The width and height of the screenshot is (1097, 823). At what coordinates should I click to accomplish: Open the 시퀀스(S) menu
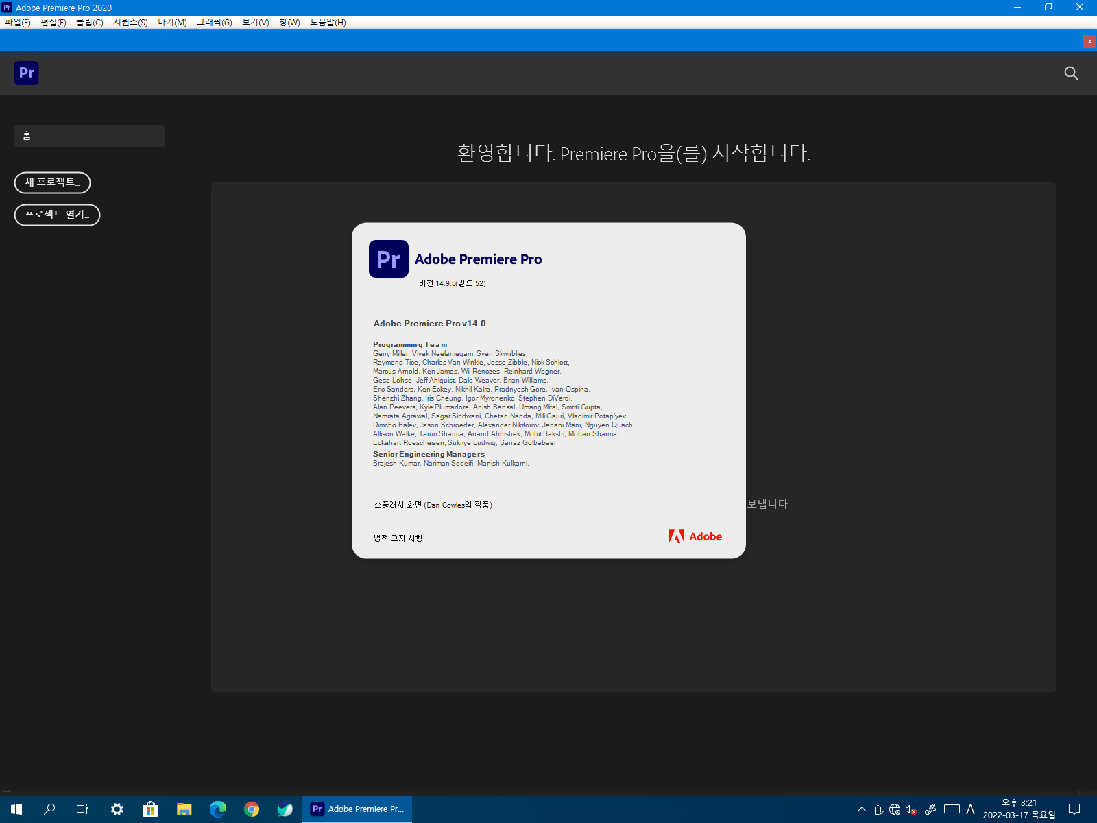pos(130,22)
